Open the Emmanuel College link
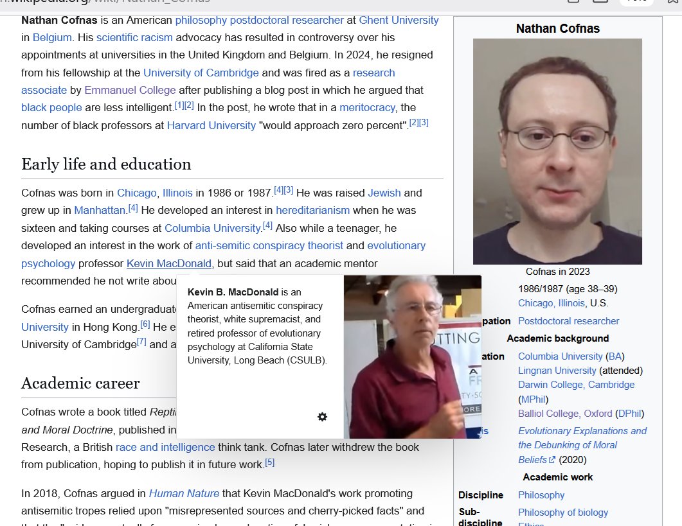The image size is (682, 526). click(130, 91)
